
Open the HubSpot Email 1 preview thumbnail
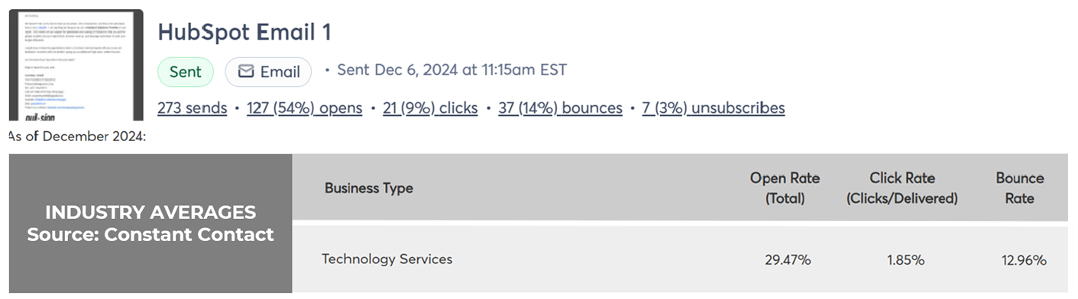tap(76, 65)
